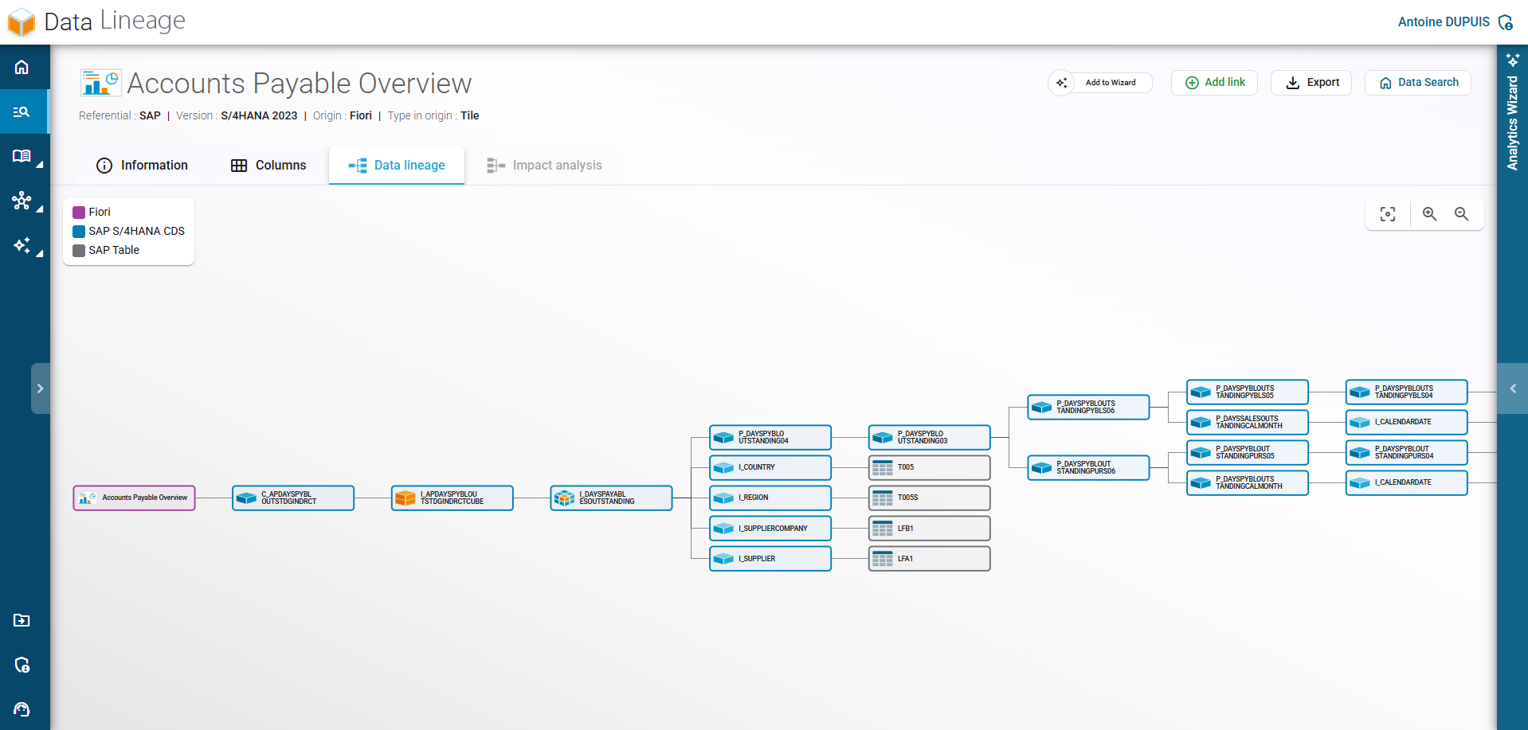Collapse the Analytics Wizard panel chevron
1528x730 pixels.
click(1512, 388)
